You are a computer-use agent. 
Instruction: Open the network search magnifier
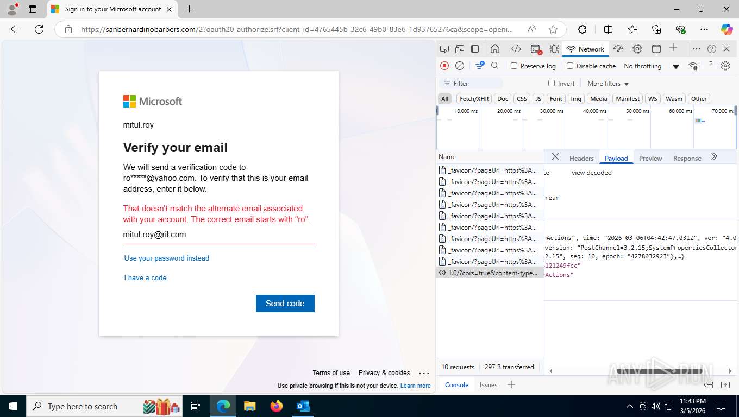click(x=495, y=66)
